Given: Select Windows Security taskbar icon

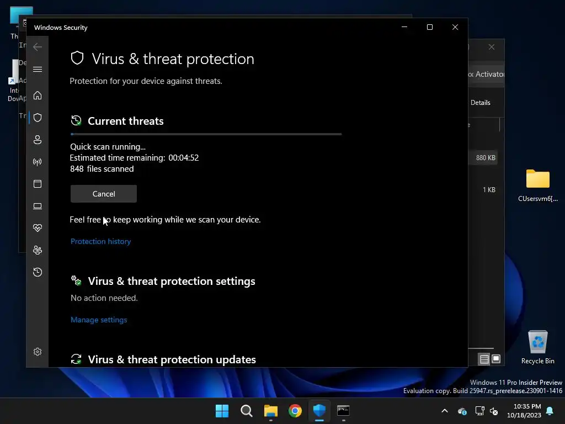Looking at the screenshot, I should coord(319,411).
